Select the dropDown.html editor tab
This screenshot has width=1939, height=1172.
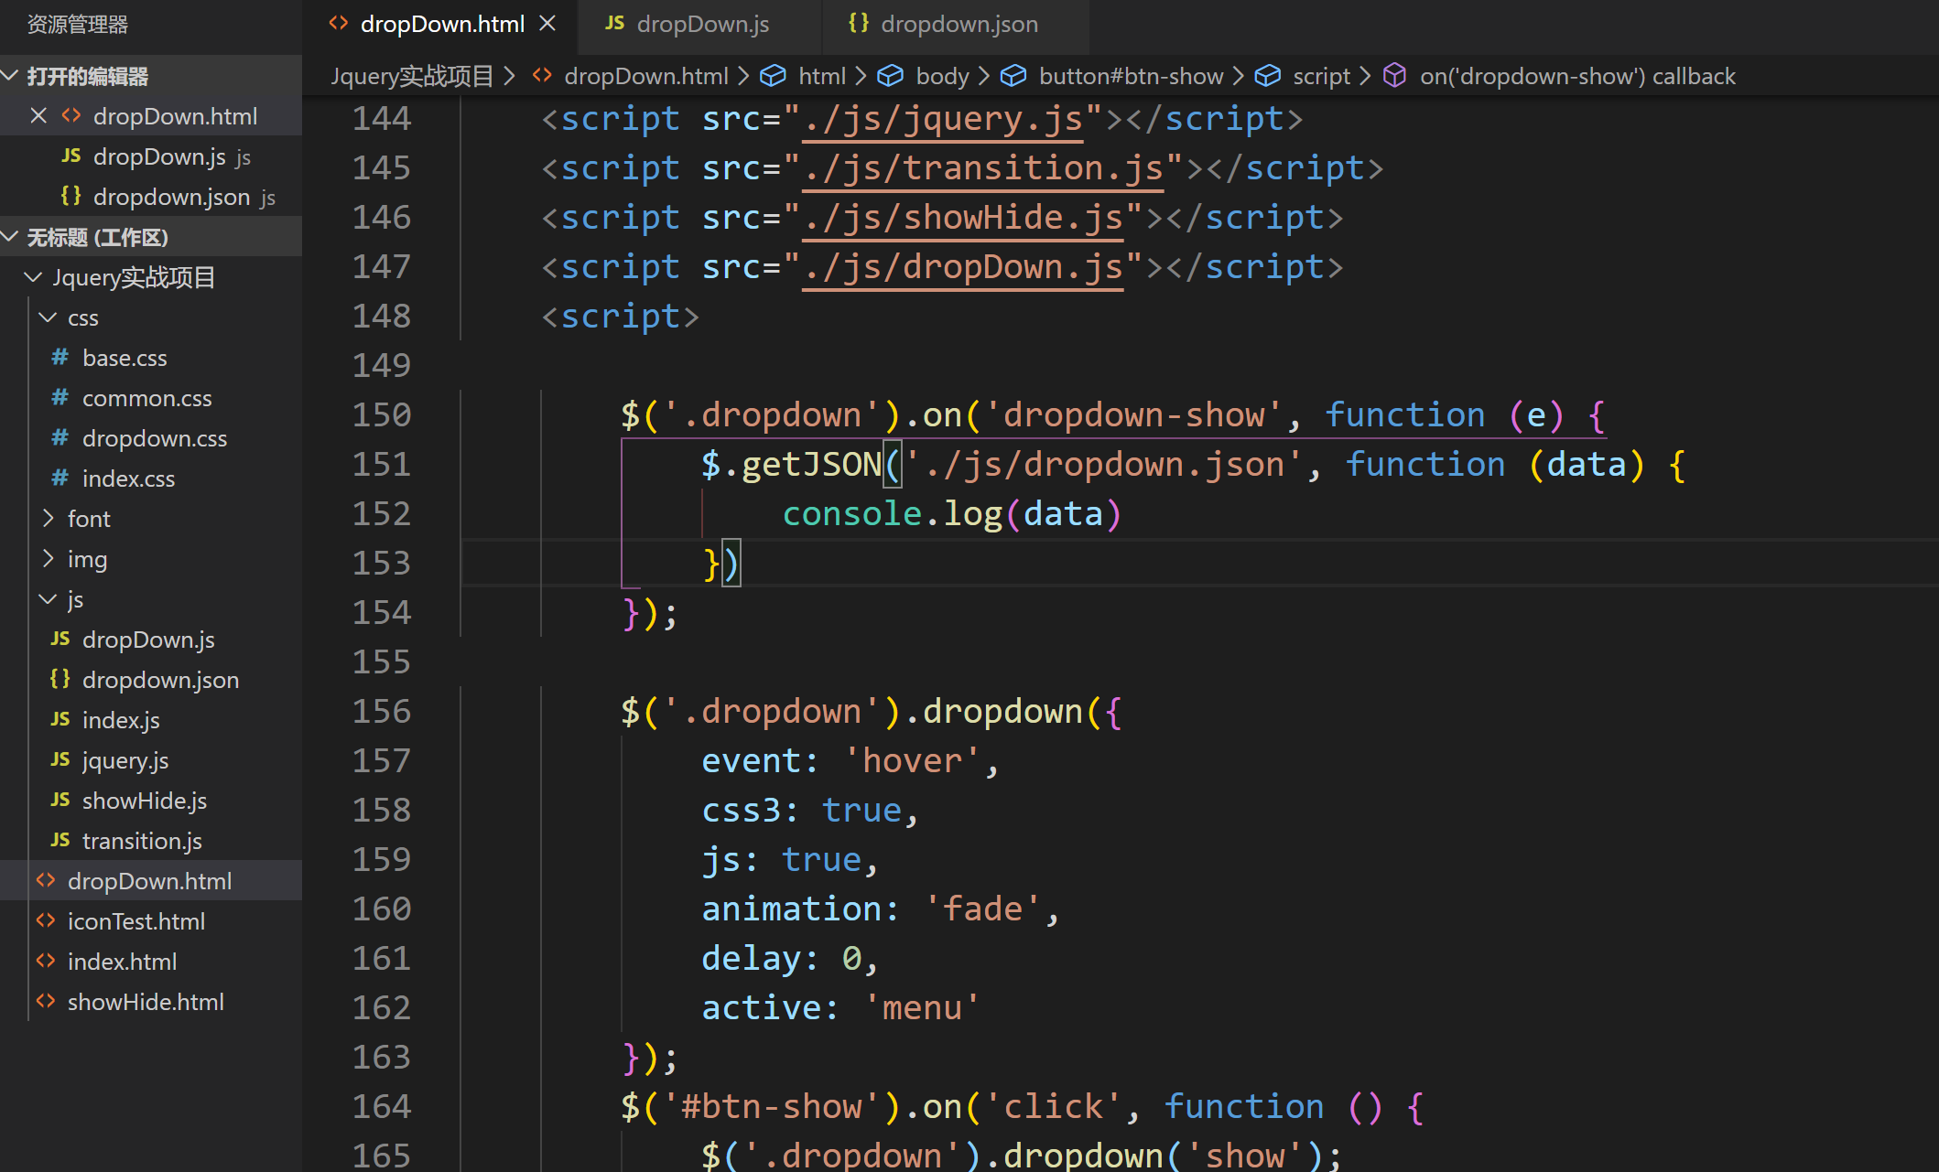point(441,24)
